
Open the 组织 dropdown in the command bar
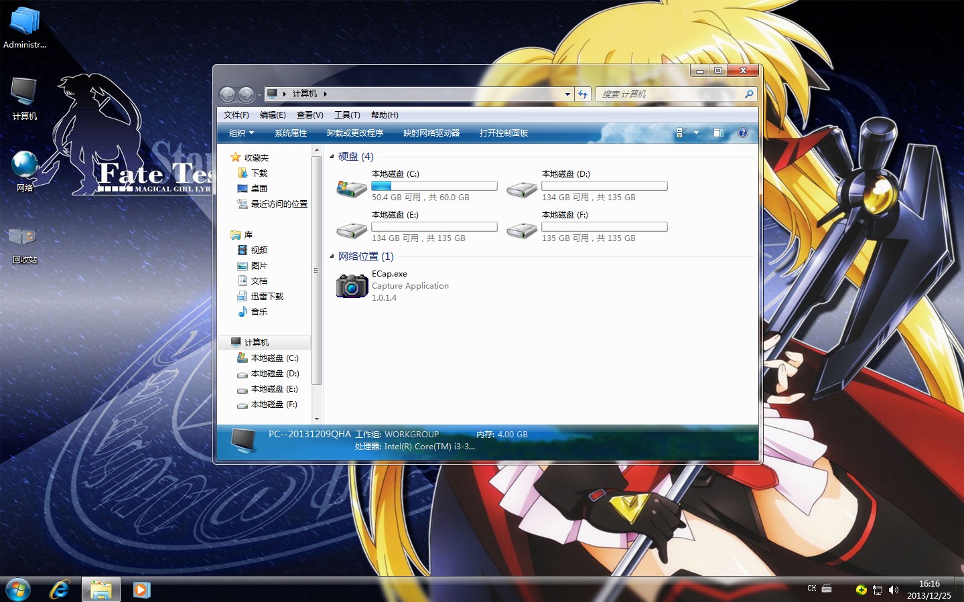241,133
